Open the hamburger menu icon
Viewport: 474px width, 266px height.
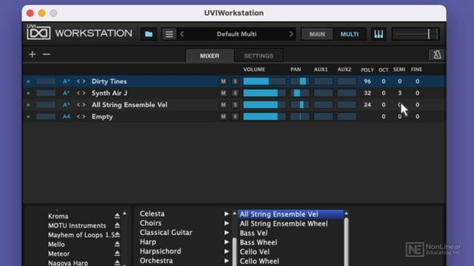[169, 34]
